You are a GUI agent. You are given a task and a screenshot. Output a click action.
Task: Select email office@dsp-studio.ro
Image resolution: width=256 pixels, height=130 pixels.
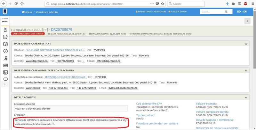pos(108,61)
